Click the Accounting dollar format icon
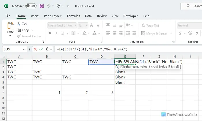The image size is (202, 121). 180,33
